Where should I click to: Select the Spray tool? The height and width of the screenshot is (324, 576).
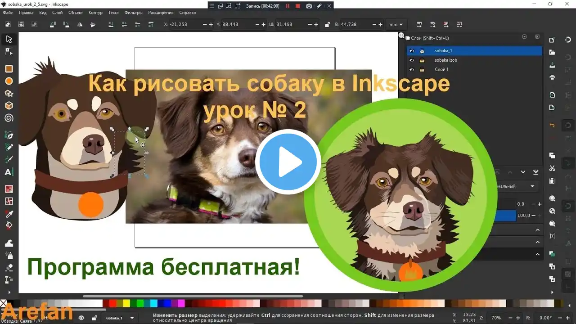point(9,255)
